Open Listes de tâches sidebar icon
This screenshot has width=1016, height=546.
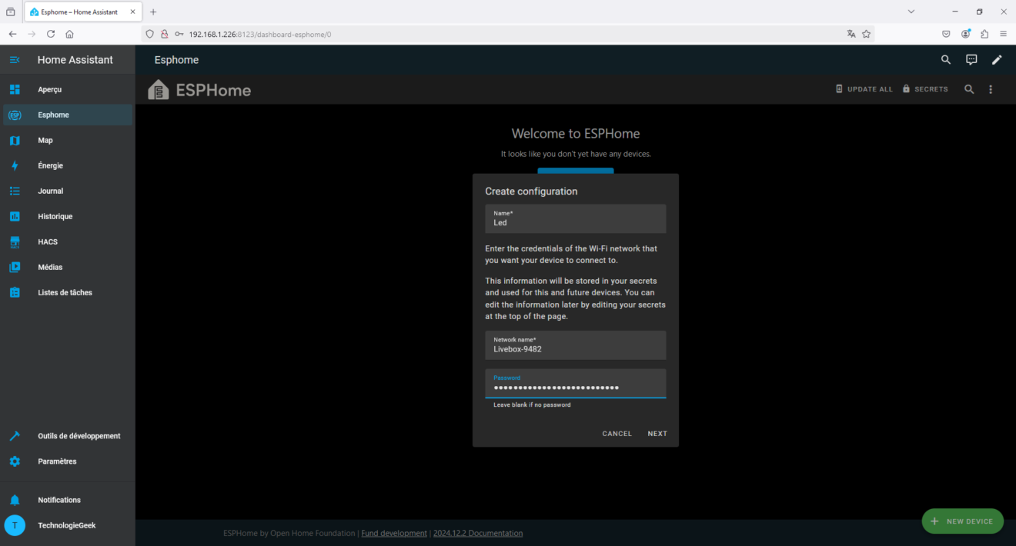point(15,292)
